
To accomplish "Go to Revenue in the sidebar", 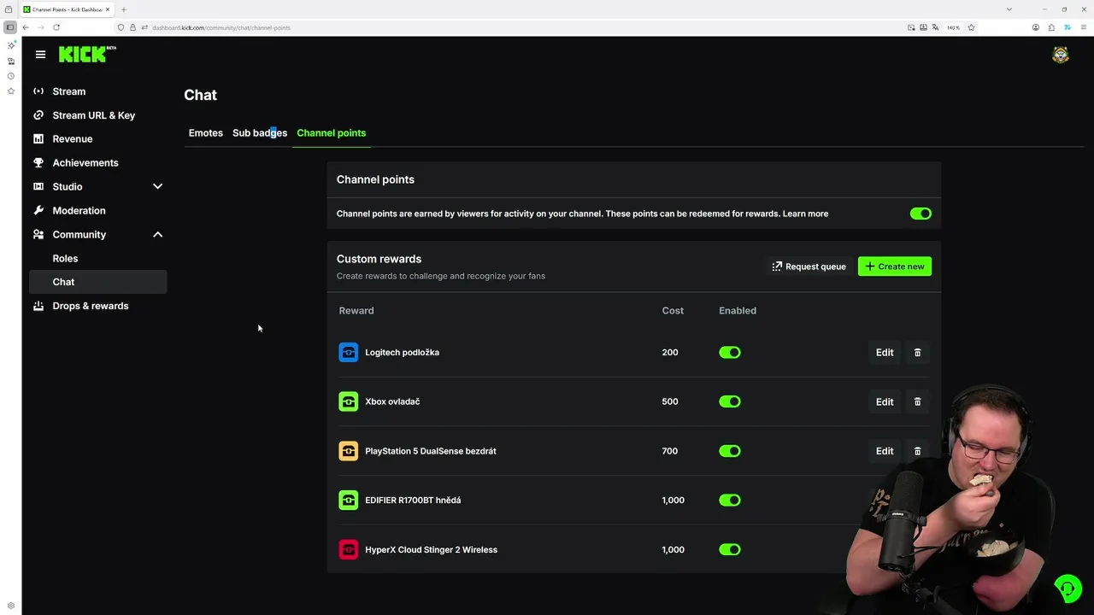I will point(97,139).
